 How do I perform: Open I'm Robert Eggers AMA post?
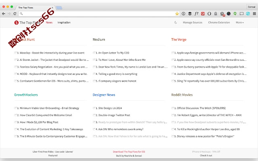point(208,115)
